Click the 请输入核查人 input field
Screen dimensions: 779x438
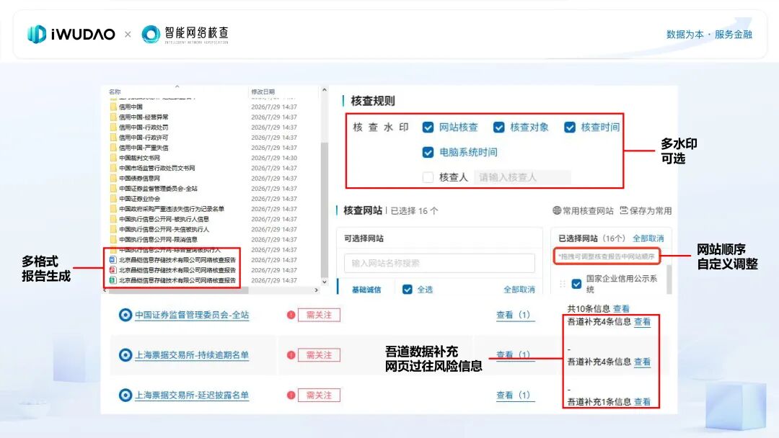pyautogui.click(x=522, y=177)
